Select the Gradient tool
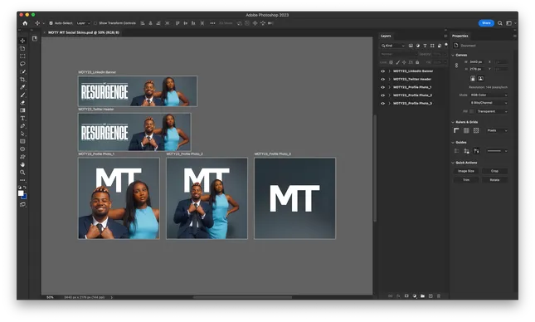The image size is (535, 322). (x=22, y=110)
